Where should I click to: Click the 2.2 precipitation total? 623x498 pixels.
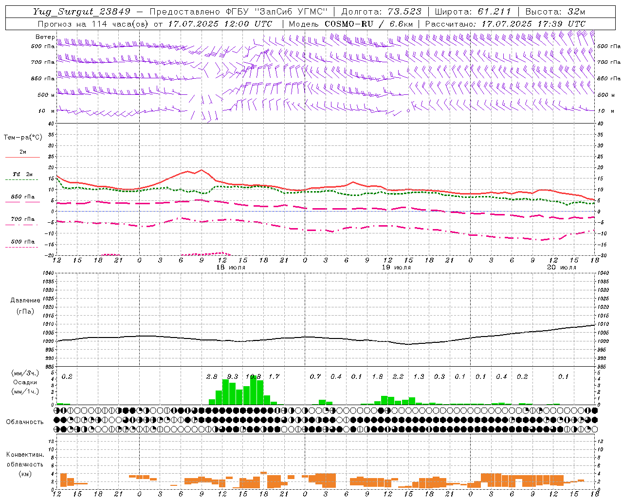pyautogui.click(x=398, y=376)
